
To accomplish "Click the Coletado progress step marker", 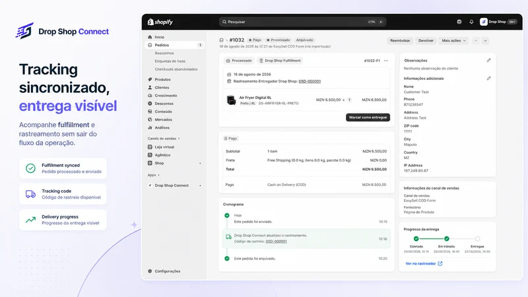I will 416,239.
